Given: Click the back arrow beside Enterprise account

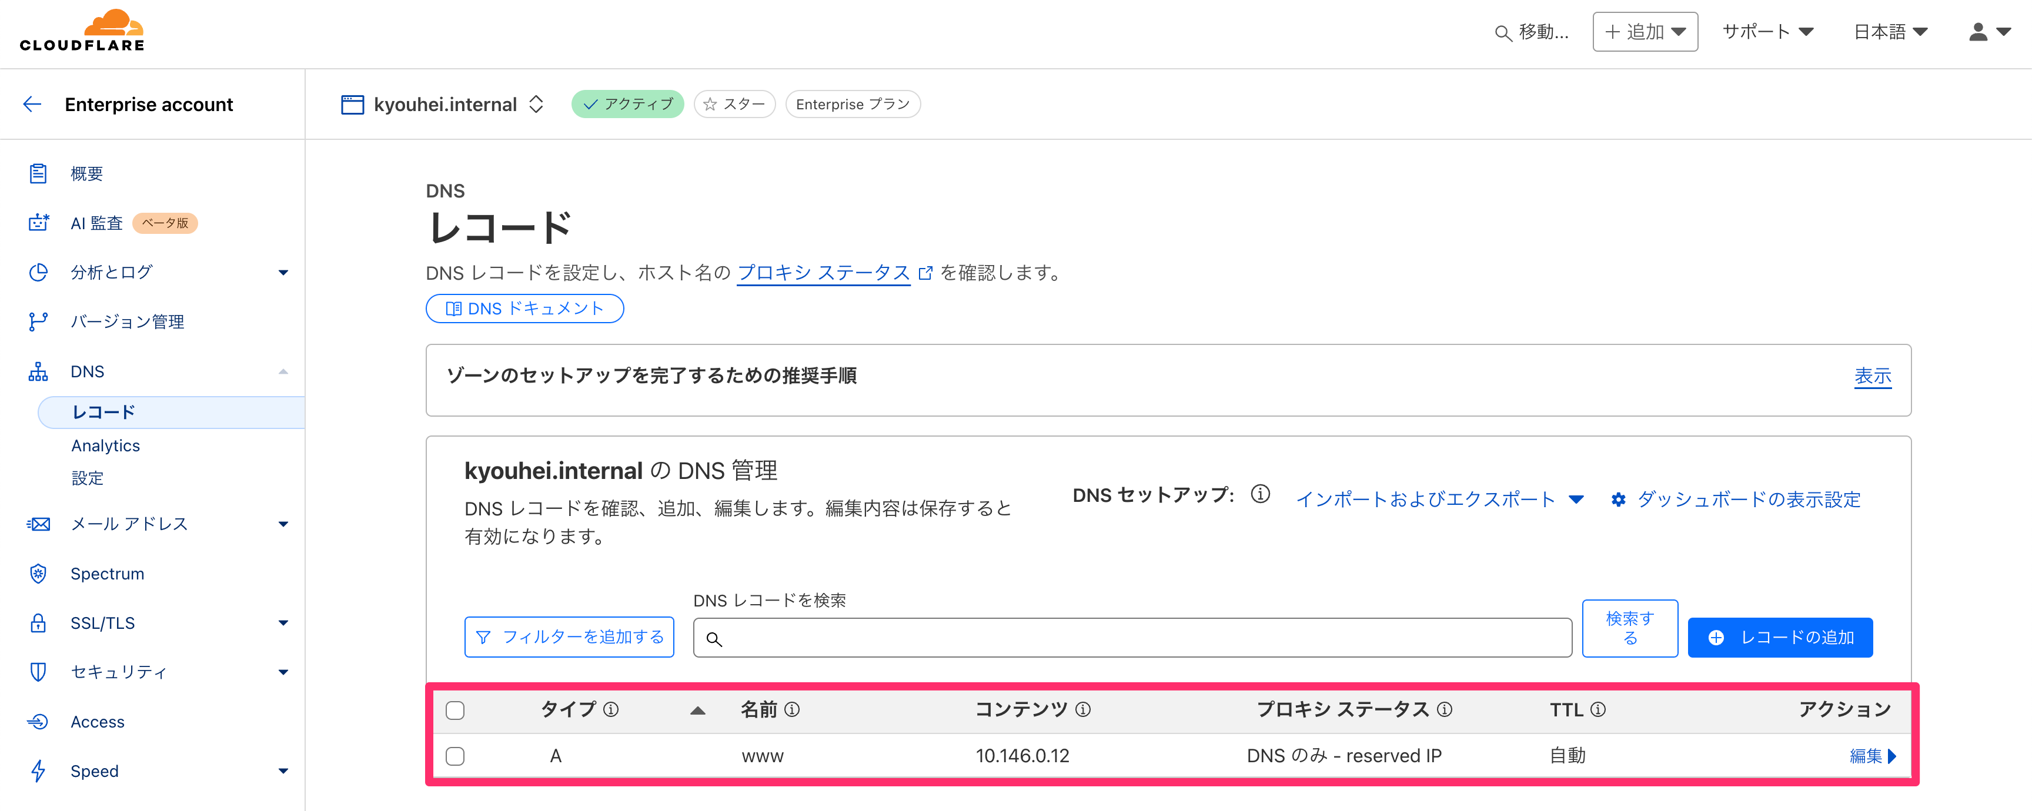Looking at the screenshot, I should [x=32, y=104].
